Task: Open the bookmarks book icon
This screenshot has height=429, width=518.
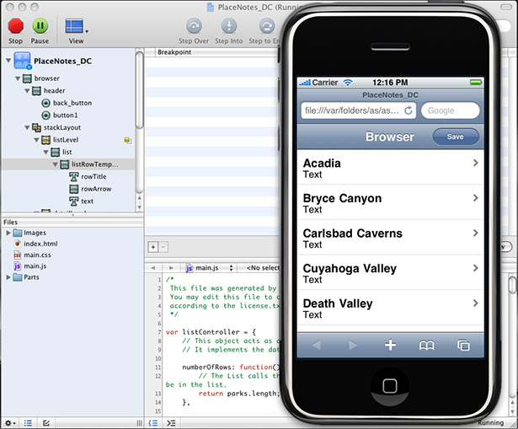Action: tap(426, 346)
